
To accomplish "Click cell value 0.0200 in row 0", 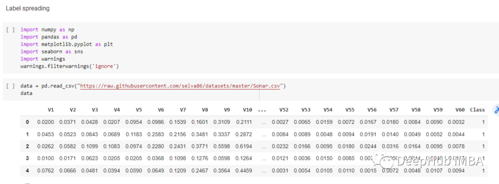I will point(45,122).
